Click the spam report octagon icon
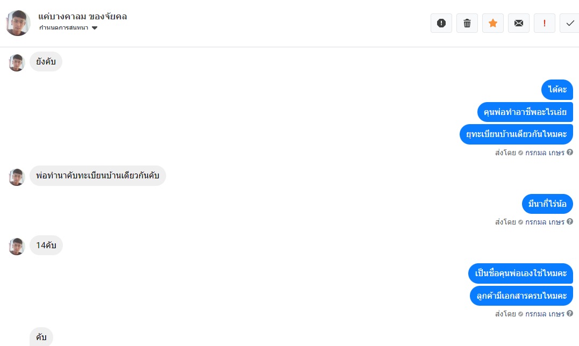This screenshot has width=579, height=346. 441,23
